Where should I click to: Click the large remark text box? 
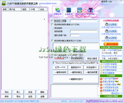[76, 46]
